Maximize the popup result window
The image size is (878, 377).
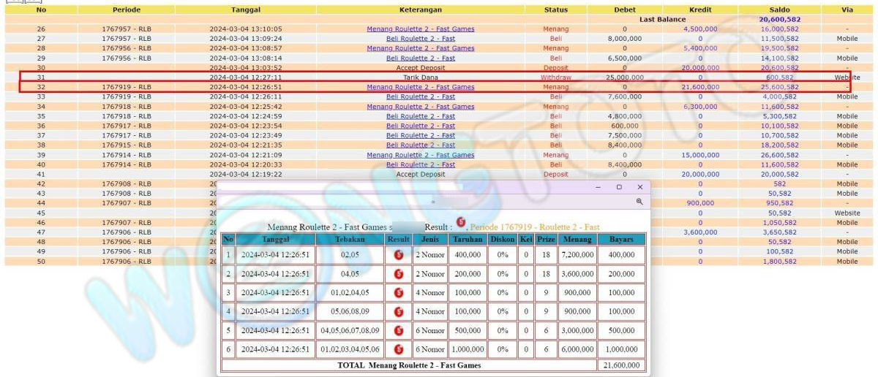point(619,187)
